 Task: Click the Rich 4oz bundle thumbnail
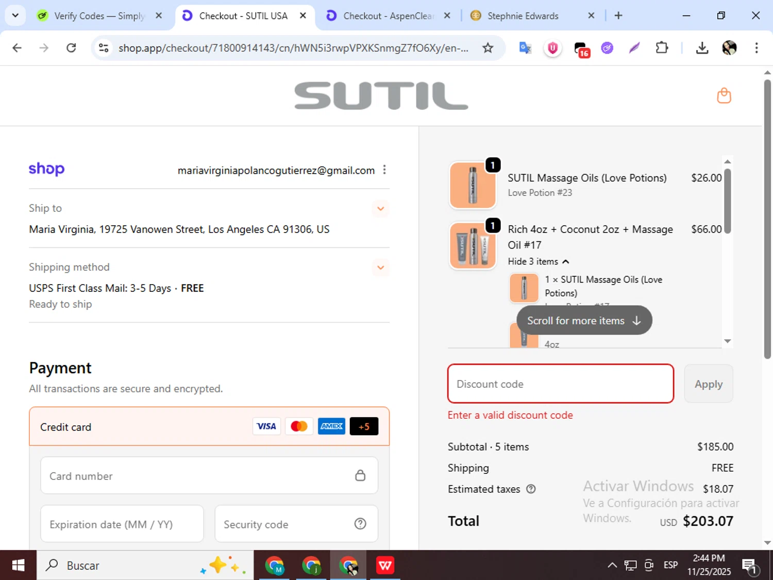[x=473, y=245]
